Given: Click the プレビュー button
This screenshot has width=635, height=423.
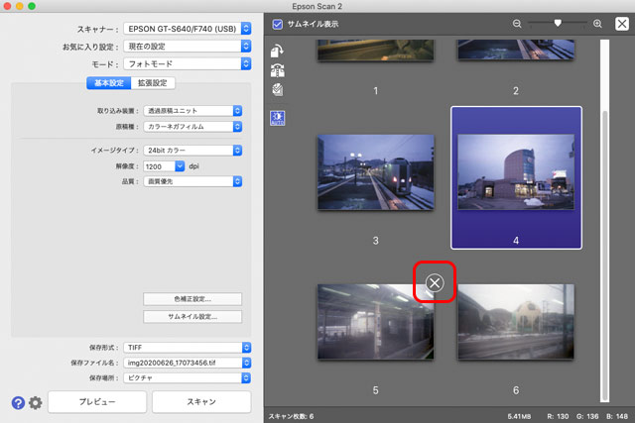Looking at the screenshot, I should click(x=96, y=401).
